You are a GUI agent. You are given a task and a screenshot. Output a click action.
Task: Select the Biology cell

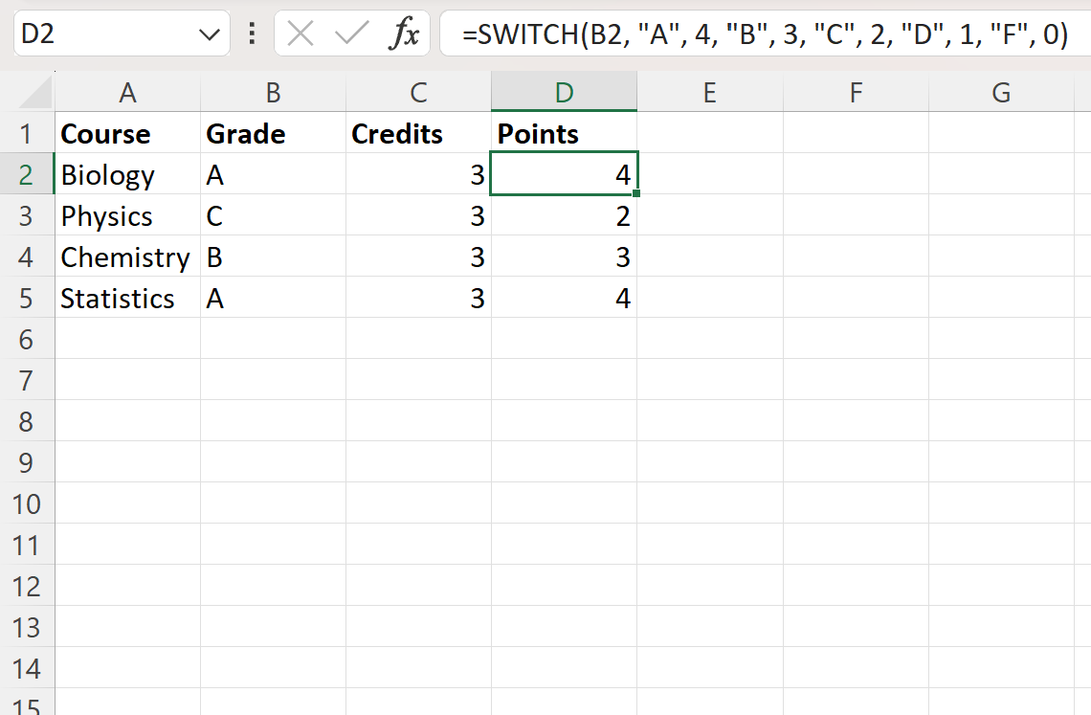point(127,174)
